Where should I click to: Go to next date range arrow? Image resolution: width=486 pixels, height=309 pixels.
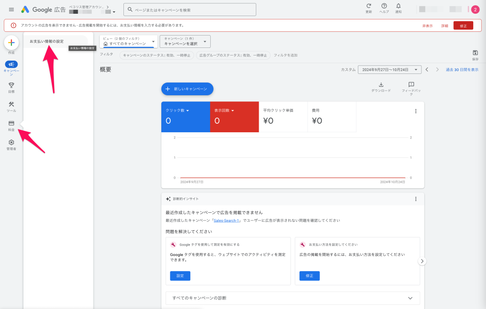tap(437, 70)
